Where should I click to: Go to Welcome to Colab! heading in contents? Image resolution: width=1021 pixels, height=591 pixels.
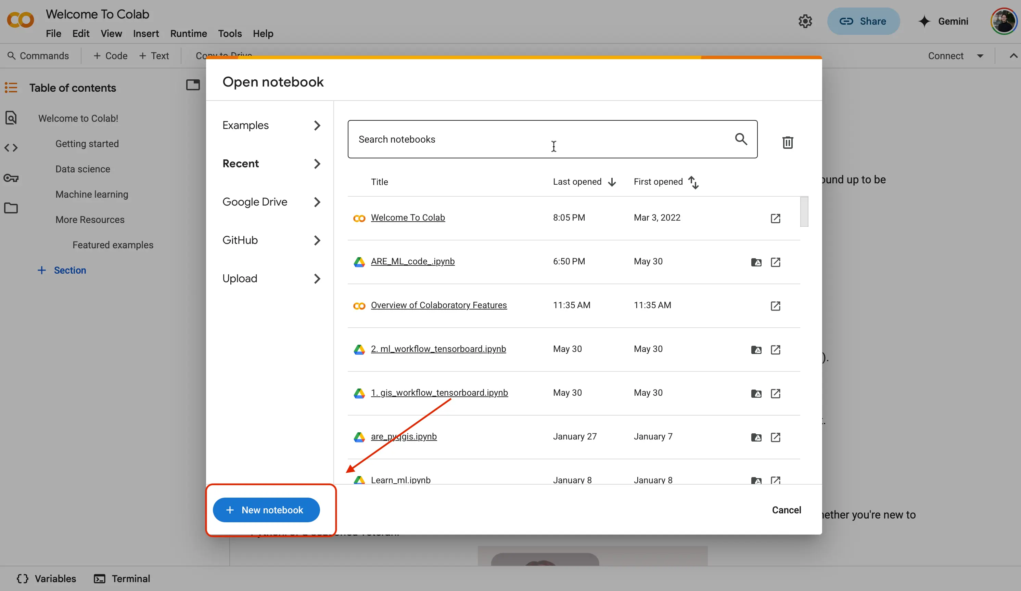pyautogui.click(x=78, y=119)
